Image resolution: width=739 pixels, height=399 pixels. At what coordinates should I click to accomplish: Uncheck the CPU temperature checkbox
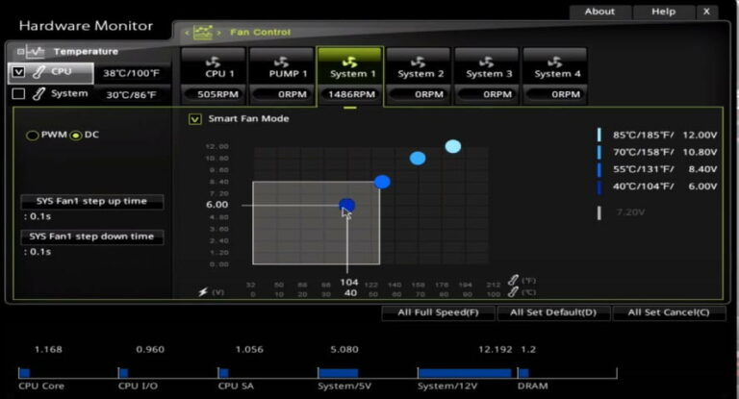[x=18, y=72]
